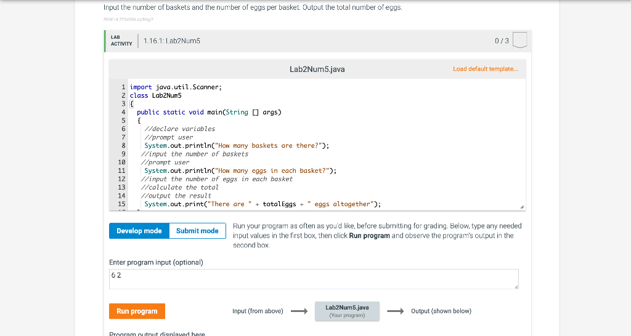
Task: Click the 'How many eggs in each basket?' line
Action: click(240, 170)
